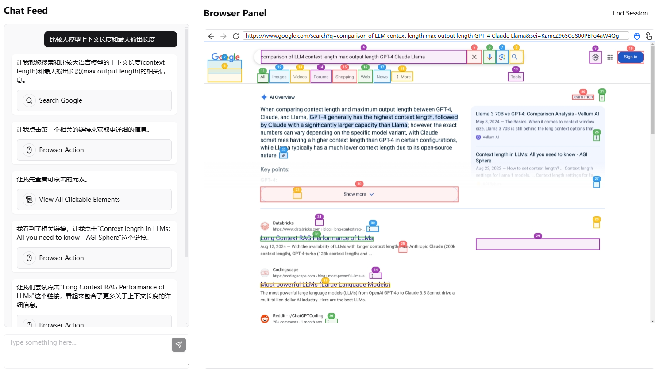Open Google quick settings gear

pos(595,57)
